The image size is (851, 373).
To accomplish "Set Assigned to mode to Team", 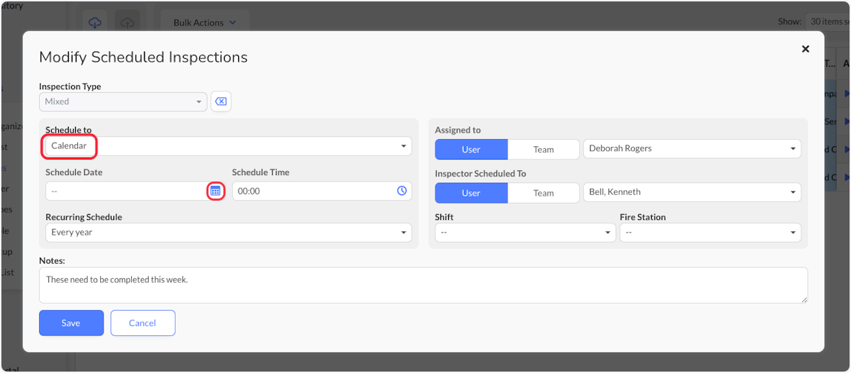I will tap(543, 149).
